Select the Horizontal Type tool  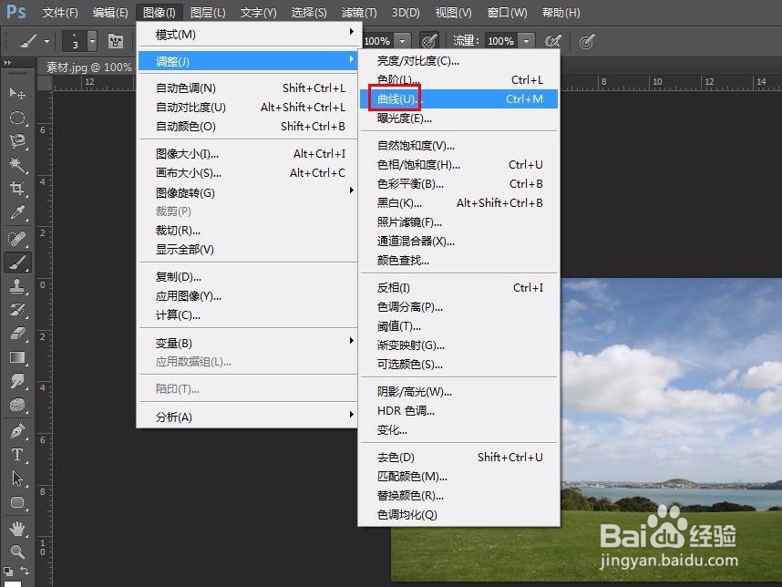(x=17, y=454)
